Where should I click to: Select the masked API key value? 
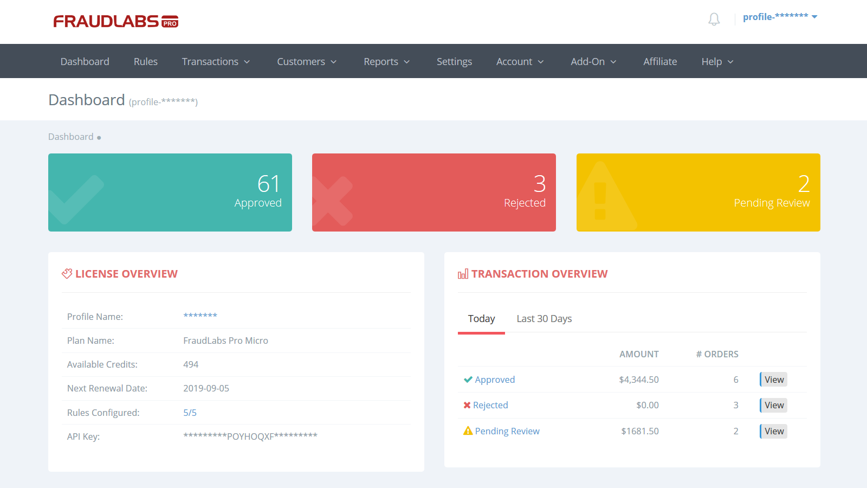(x=250, y=436)
